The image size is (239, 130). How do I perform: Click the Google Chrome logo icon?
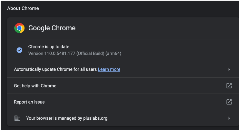pos(19,28)
